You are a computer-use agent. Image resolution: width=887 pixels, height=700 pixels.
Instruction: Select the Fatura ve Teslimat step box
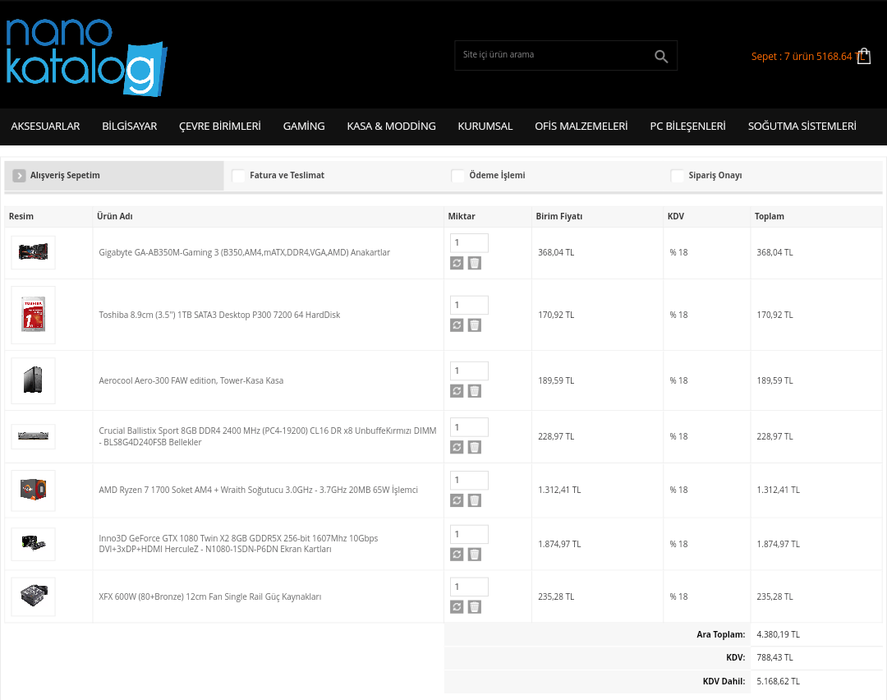click(239, 176)
